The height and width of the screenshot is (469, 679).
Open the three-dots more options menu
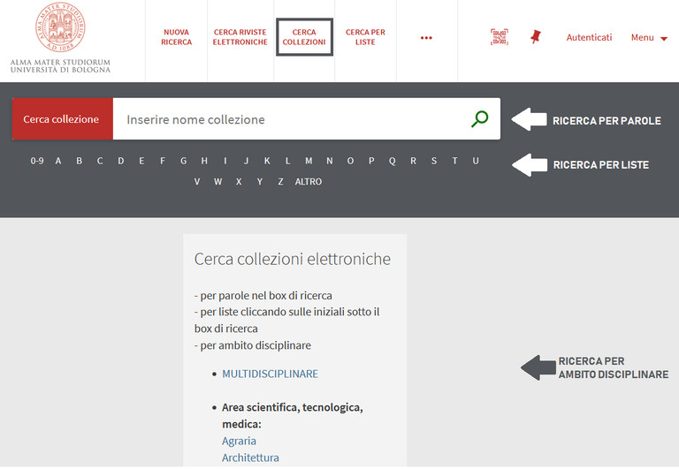point(426,38)
